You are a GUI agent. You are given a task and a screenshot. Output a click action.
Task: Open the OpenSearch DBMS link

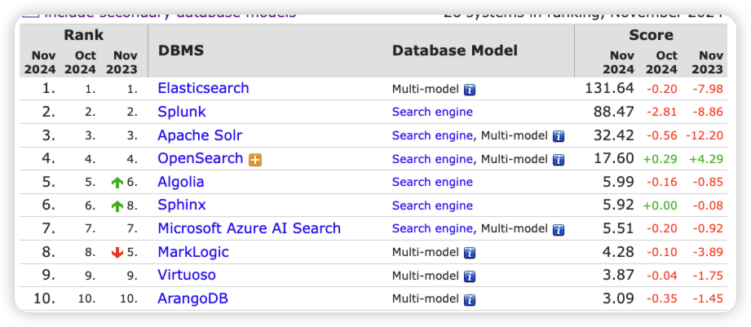(201, 158)
